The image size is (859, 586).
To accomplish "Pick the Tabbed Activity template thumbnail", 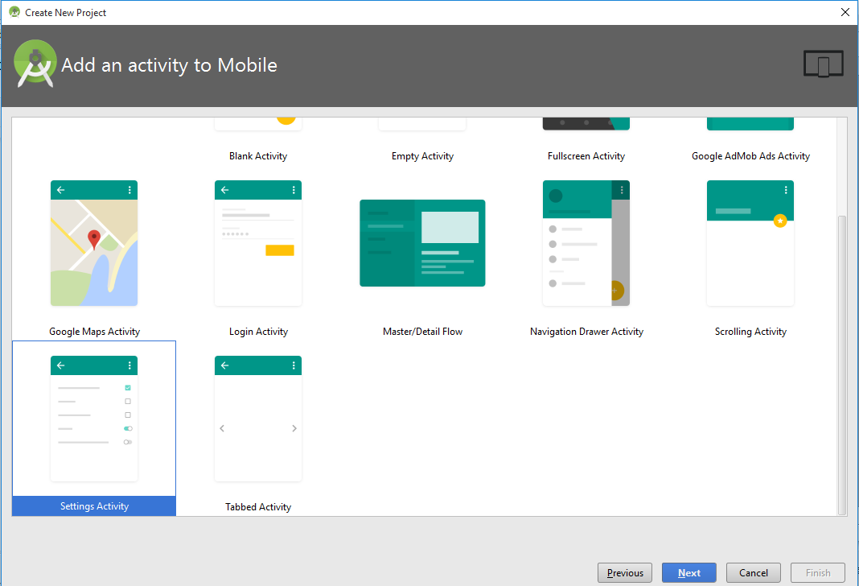I will tap(258, 419).
